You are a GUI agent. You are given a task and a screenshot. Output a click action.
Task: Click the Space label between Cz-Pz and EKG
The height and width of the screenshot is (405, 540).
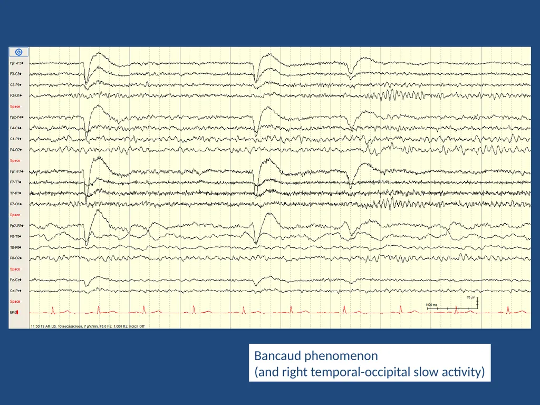15,301
